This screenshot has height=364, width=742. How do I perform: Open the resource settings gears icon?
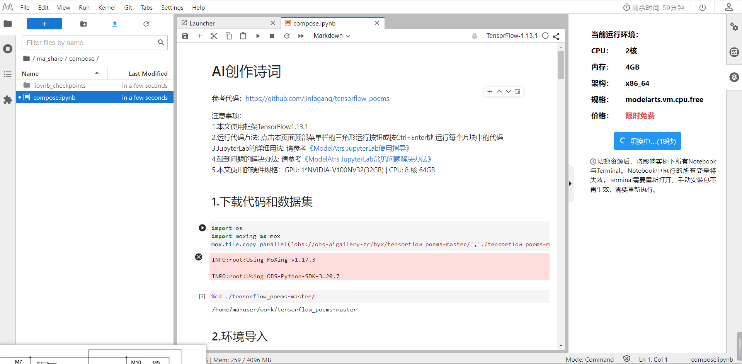734,26
